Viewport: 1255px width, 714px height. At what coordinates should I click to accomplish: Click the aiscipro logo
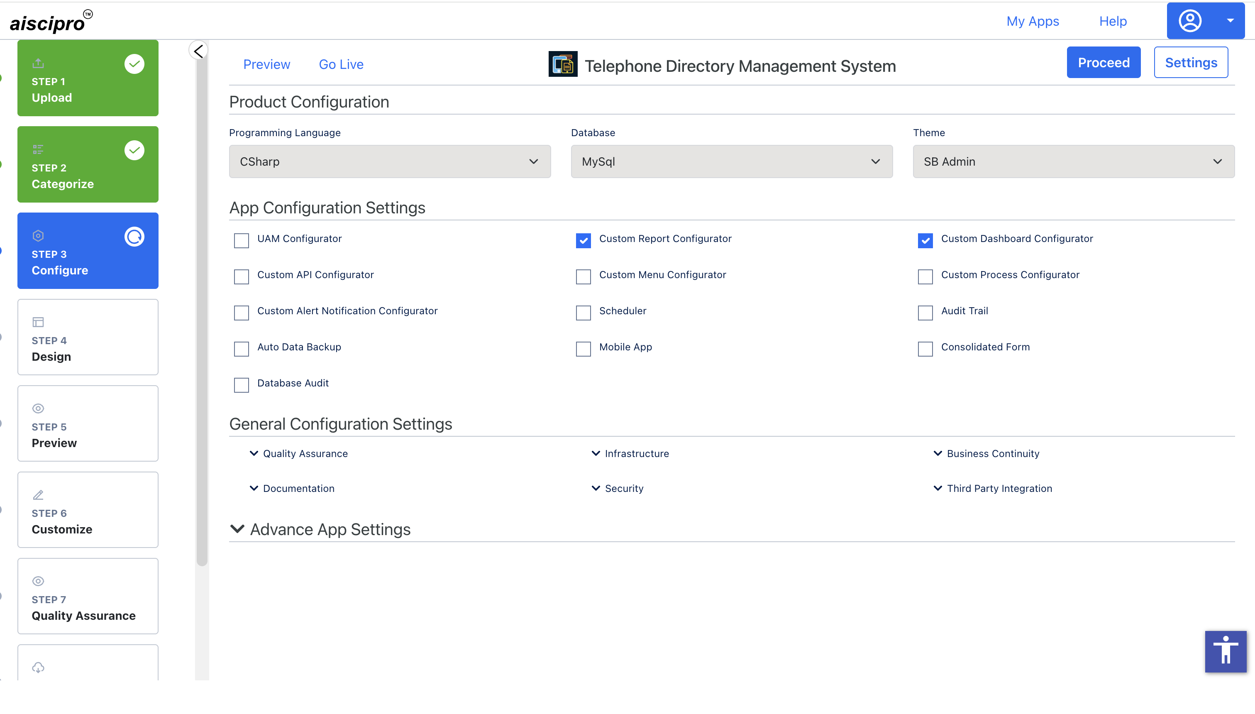[51, 21]
